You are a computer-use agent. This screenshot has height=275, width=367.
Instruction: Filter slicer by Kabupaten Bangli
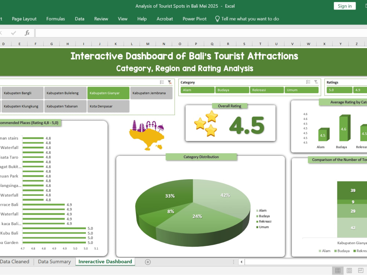(x=22, y=93)
